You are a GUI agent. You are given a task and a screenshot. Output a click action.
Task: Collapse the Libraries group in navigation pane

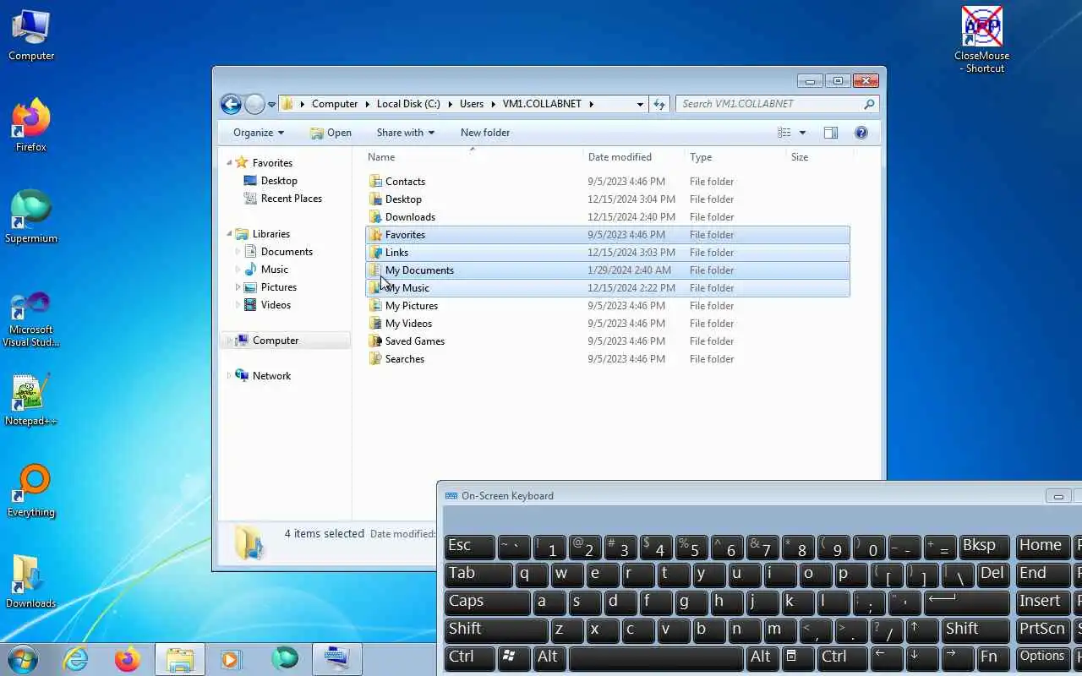[x=229, y=234]
